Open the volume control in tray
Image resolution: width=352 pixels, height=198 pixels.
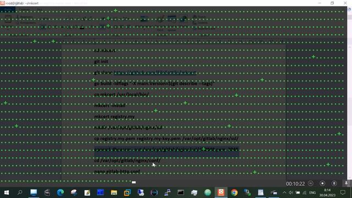click(x=291, y=193)
